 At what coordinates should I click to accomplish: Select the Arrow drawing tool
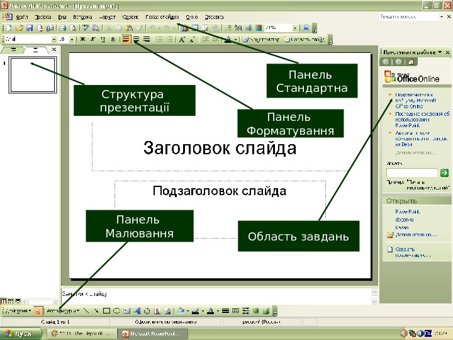[96, 311]
